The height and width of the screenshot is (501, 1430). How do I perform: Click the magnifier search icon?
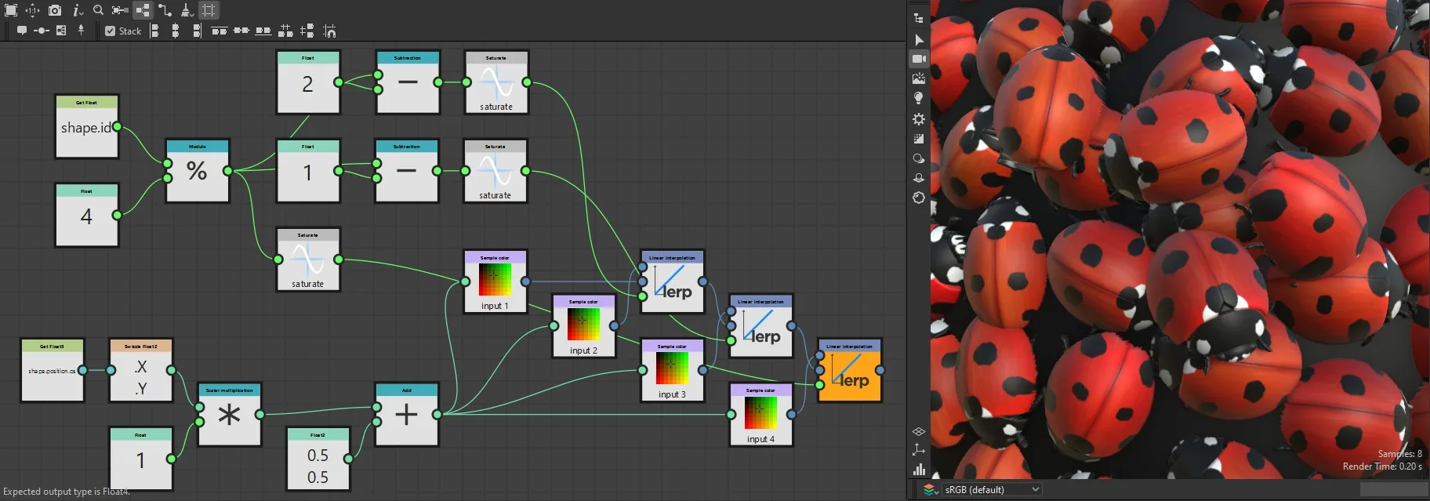pyautogui.click(x=98, y=10)
